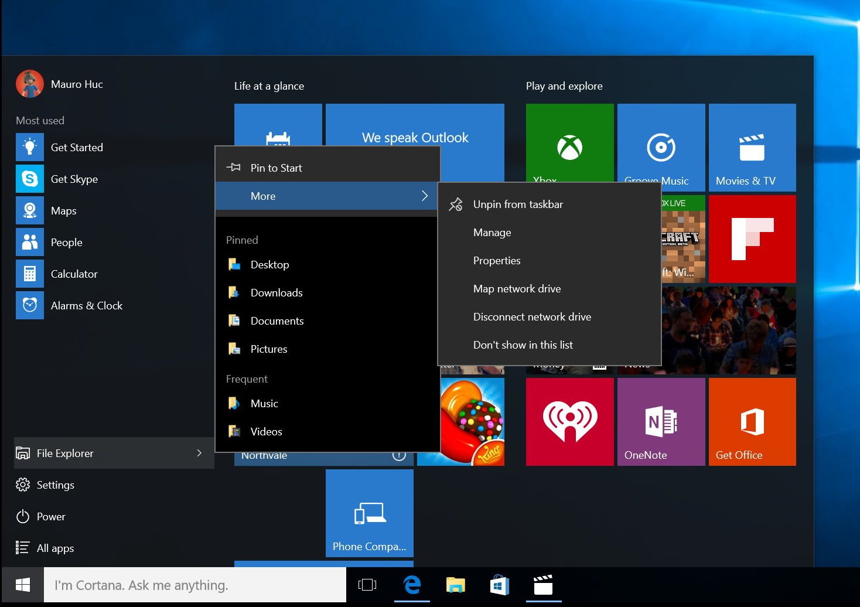Open the Minecraft tile
This screenshot has width=860, height=607.
683,239
